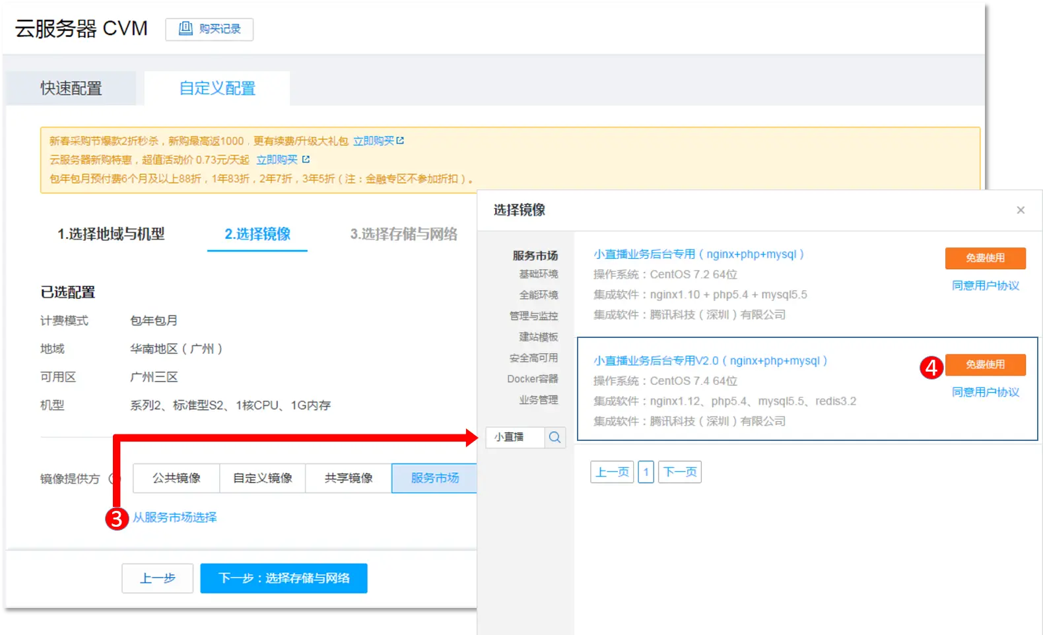
Task: Click the 系列2、标准型S2 instance type value
Action: pyautogui.click(x=230, y=405)
